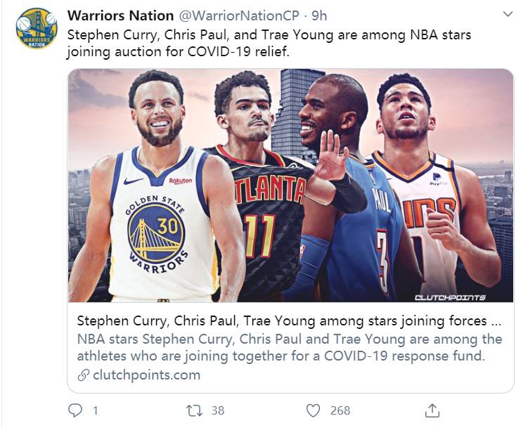Click the reply count of 1

[x=95, y=410]
